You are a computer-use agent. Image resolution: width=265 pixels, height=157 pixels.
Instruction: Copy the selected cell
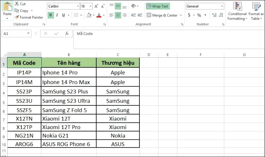[x=21, y=11]
